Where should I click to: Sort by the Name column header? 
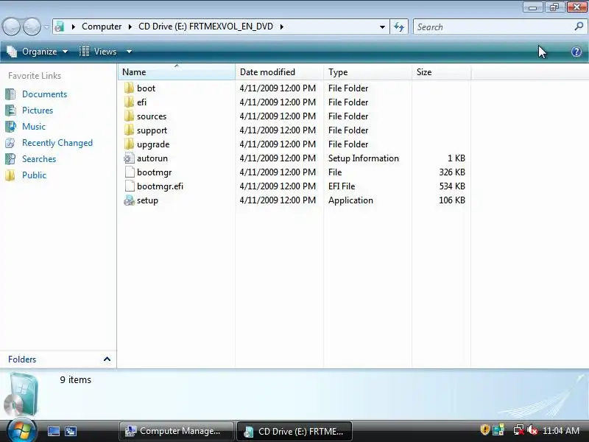click(177, 71)
